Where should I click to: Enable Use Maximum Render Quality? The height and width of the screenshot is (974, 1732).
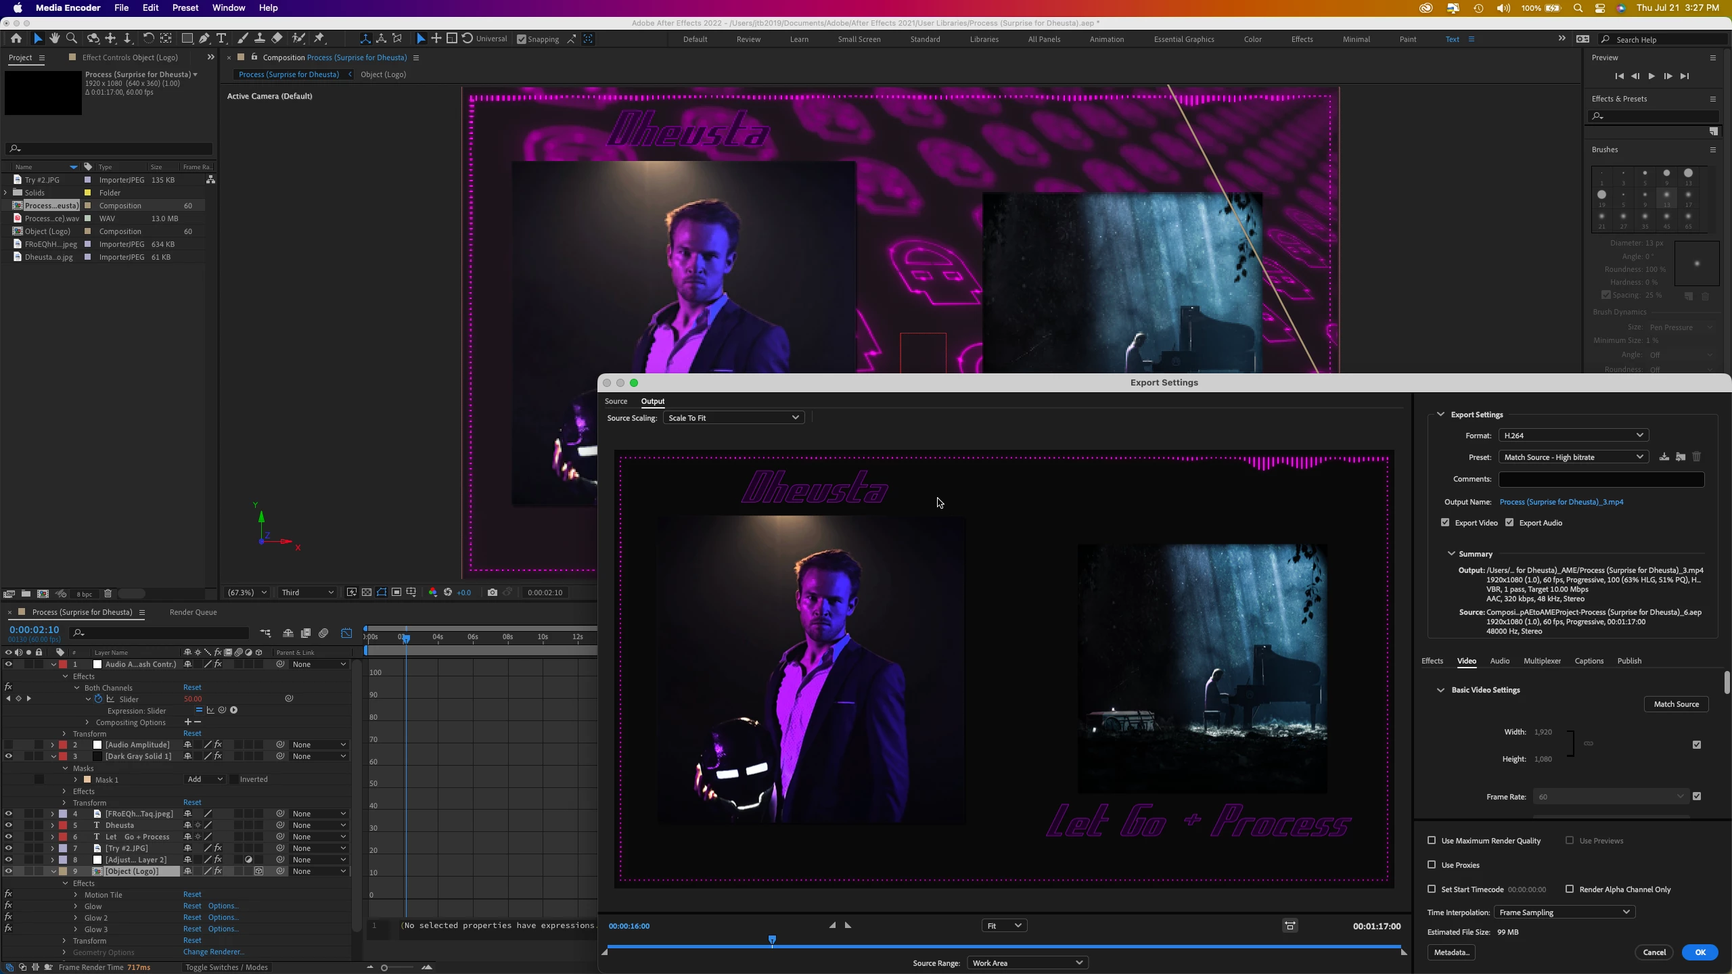(1432, 841)
